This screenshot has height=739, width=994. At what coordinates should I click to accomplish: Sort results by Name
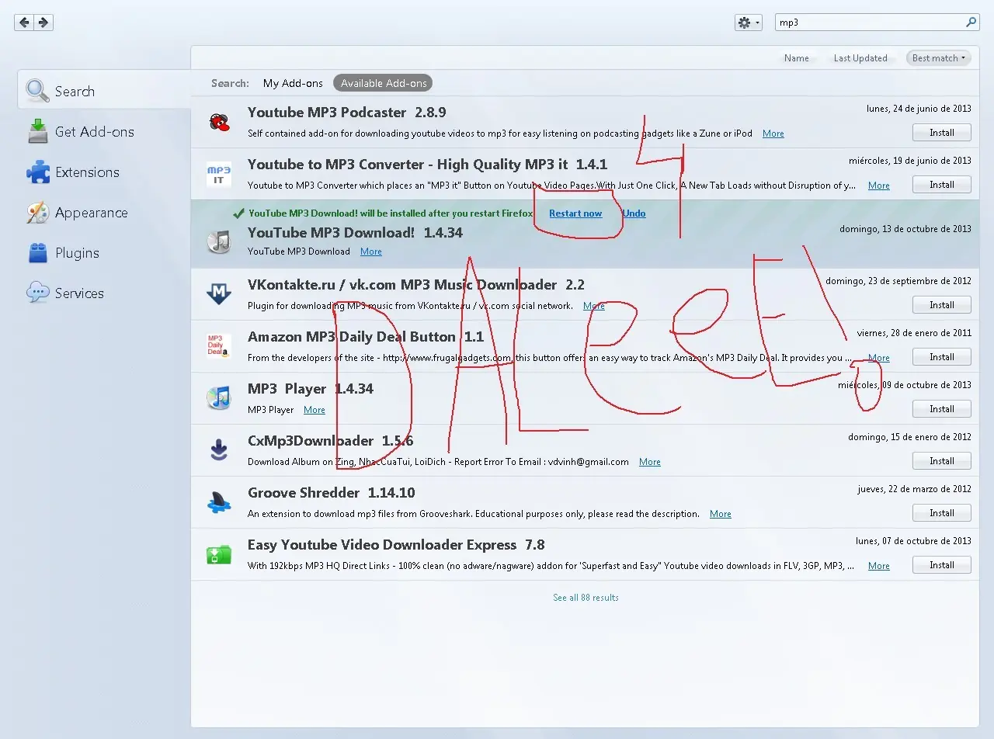pos(797,58)
